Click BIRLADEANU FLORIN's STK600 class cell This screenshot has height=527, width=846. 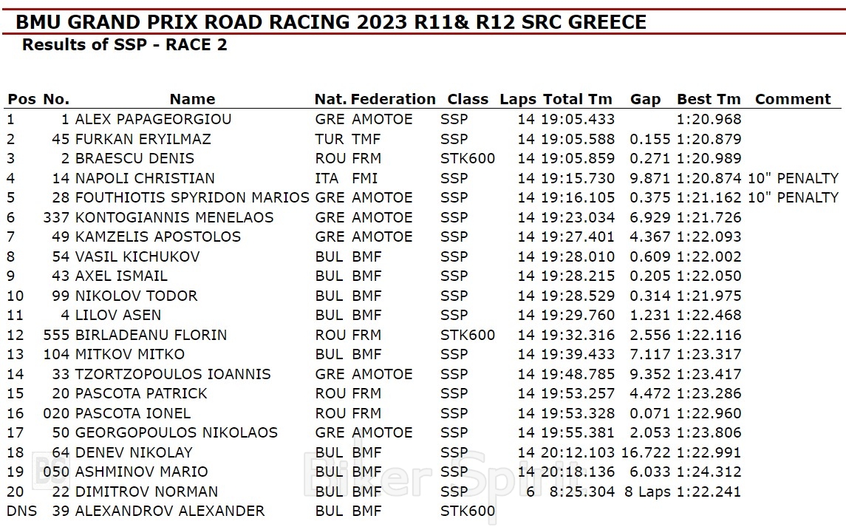point(468,335)
